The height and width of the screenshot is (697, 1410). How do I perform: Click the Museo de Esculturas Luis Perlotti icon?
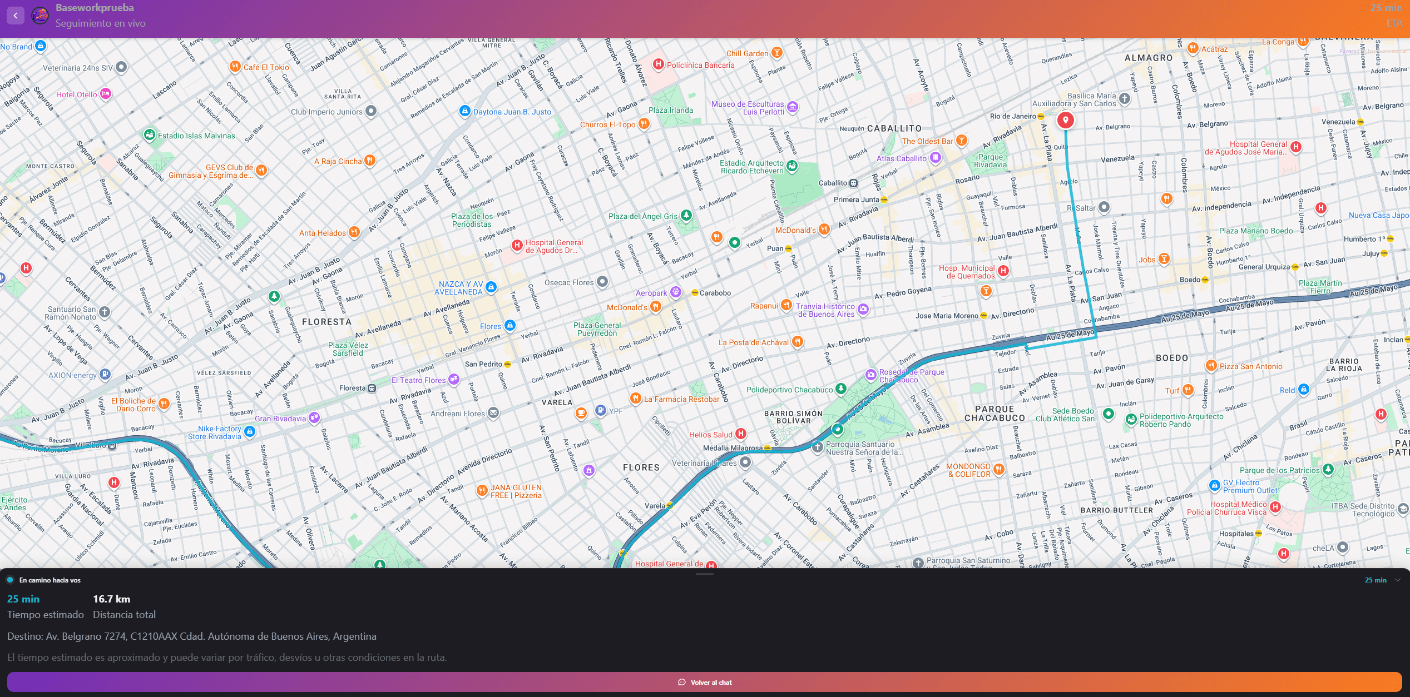pos(793,106)
